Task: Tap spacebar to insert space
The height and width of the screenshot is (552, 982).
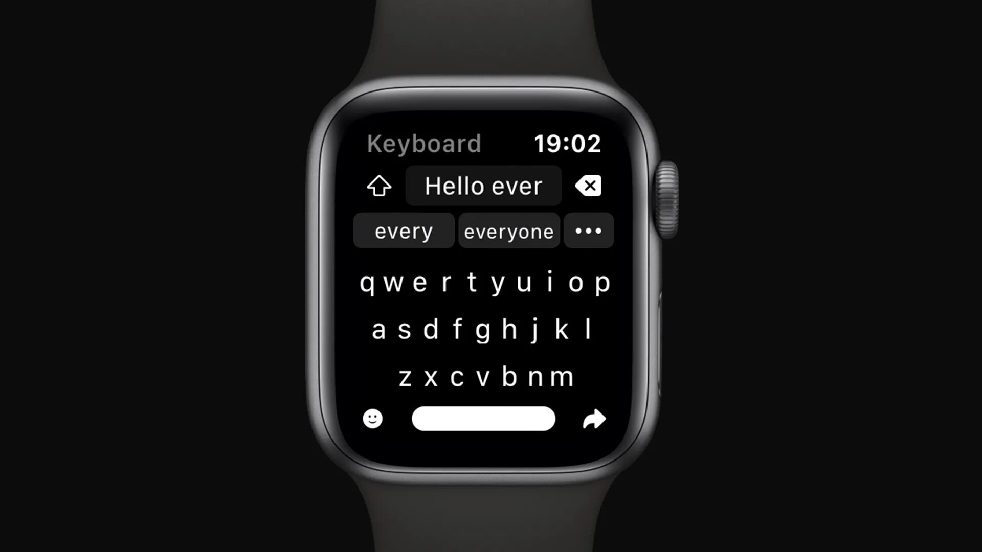Action: coord(483,419)
